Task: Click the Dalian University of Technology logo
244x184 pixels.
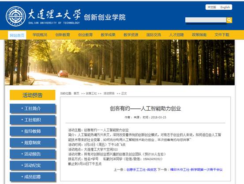Action: pyautogui.click(x=16, y=16)
